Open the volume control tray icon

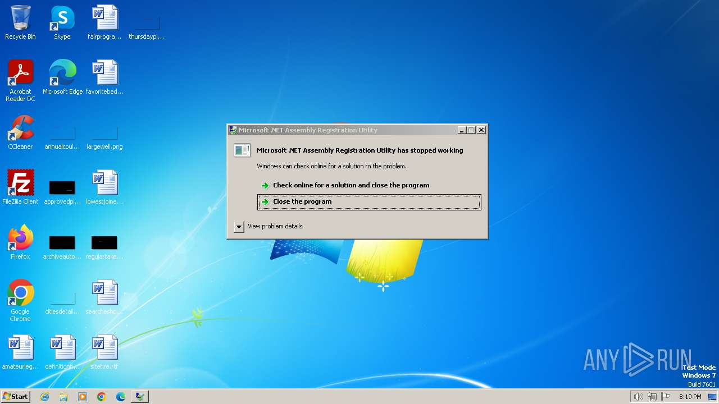pos(638,397)
